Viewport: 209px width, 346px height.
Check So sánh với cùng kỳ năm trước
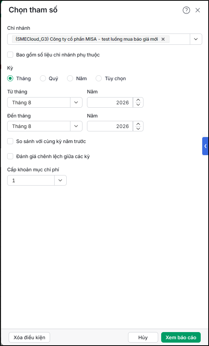pos(11,142)
